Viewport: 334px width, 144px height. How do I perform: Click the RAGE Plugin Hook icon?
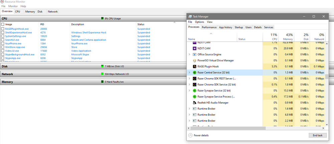pyautogui.click(x=194, y=66)
